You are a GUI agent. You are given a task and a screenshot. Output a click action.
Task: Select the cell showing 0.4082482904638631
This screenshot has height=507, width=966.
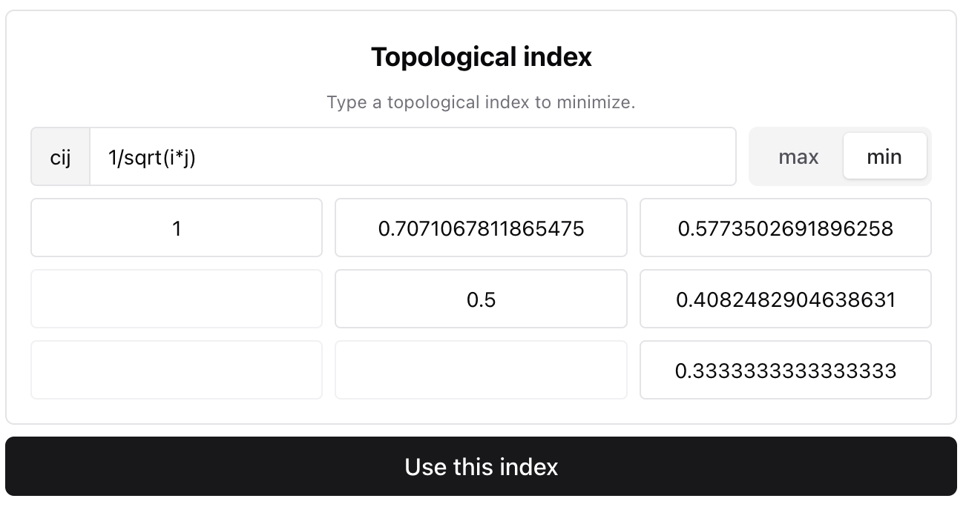pyautogui.click(x=785, y=299)
